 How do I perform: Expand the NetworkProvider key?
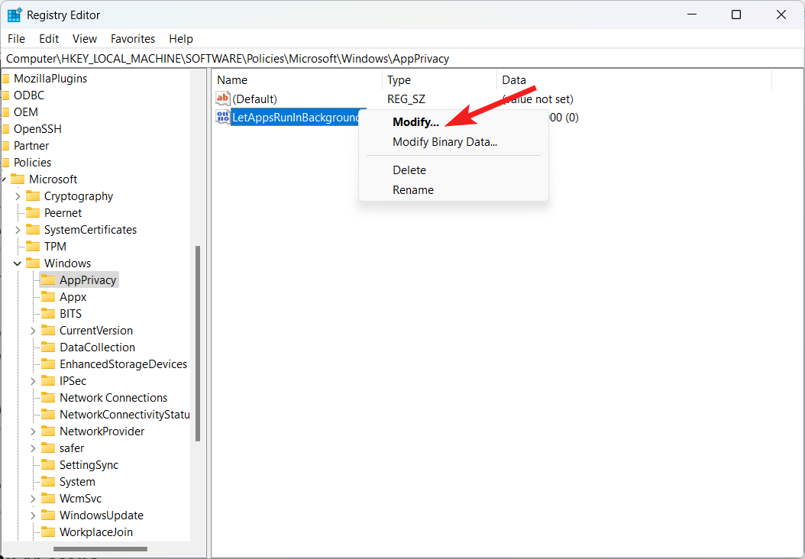click(34, 431)
